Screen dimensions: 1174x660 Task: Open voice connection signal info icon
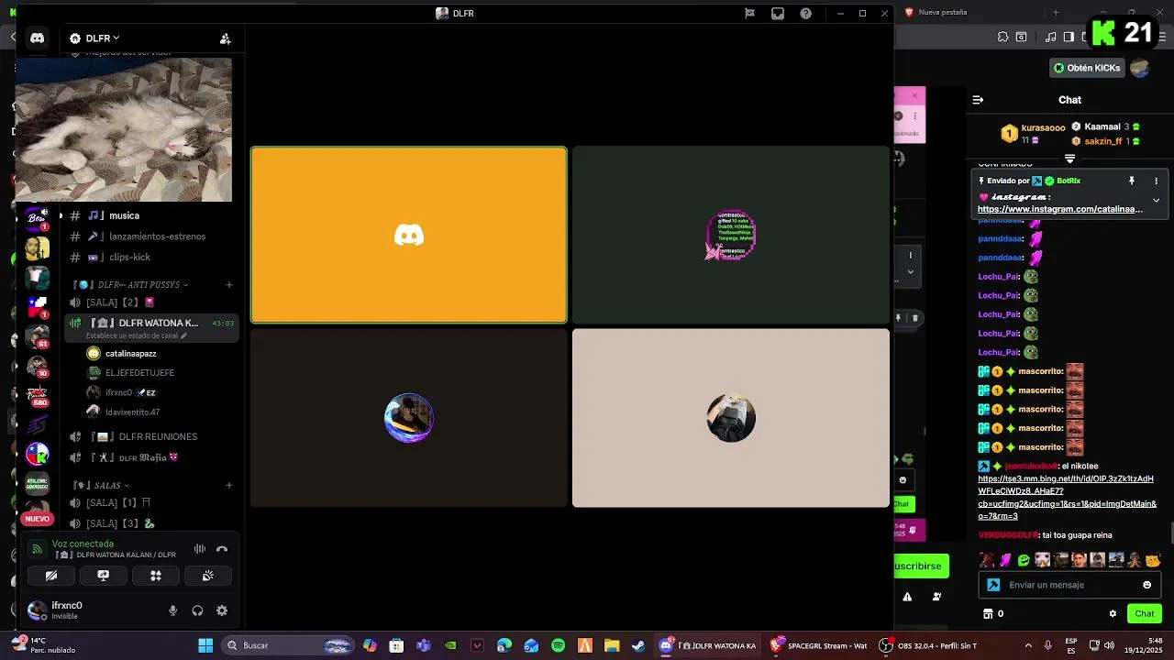pyautogui.click(x=37, y=549)
